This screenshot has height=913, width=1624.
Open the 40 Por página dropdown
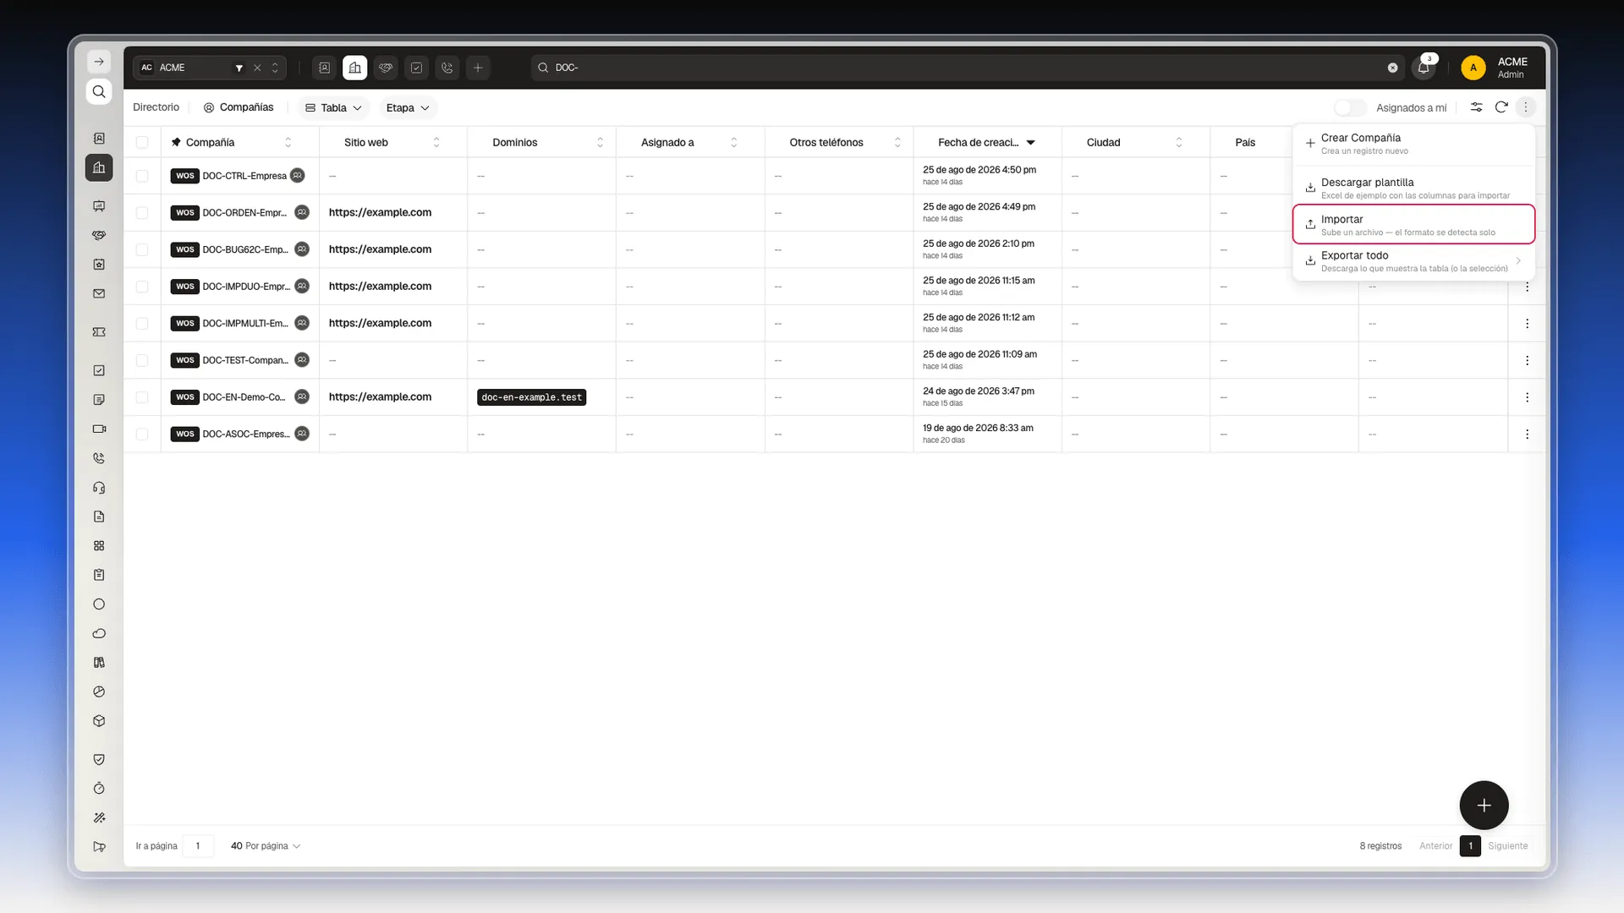pyautogui.click(x=266, y=845)
